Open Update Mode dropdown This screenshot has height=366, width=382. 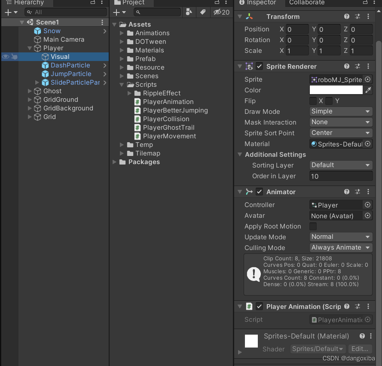(341, 237)
